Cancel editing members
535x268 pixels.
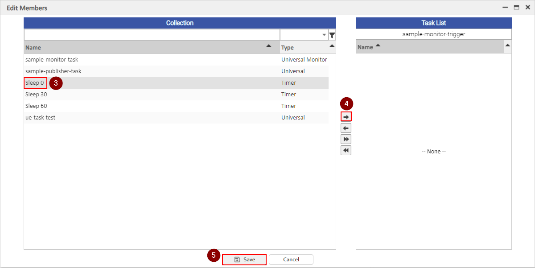click(291, 260)
